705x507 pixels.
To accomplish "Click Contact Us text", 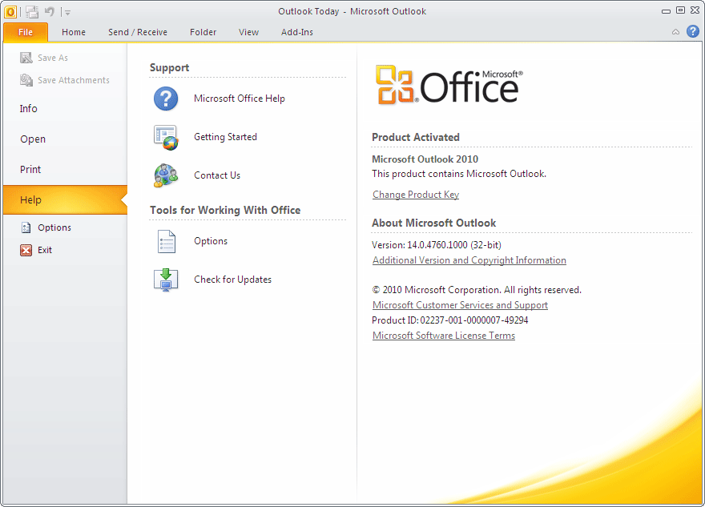I will click(x=217, y=175).
